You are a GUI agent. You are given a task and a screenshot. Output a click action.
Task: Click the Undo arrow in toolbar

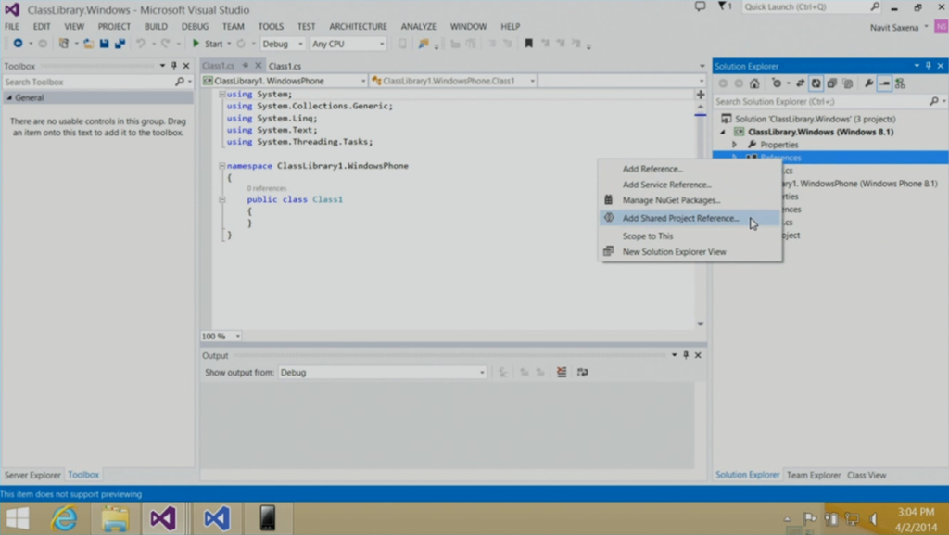pyautogui.click(x=141, y=43)
